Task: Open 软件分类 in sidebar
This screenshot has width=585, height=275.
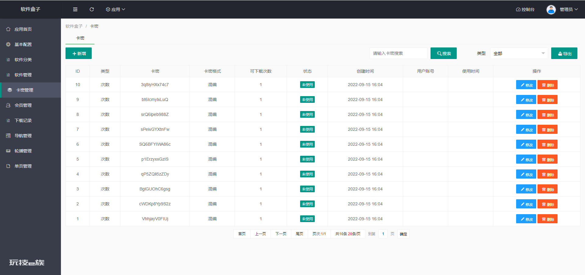Action: coord(30,60)
